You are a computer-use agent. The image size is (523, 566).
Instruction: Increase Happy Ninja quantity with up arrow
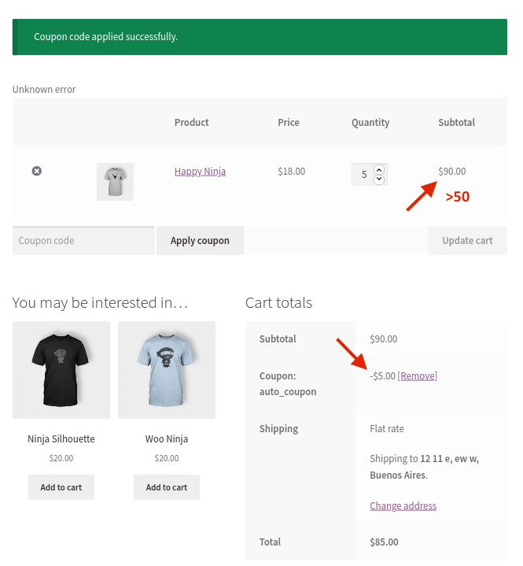pos(379,169)
